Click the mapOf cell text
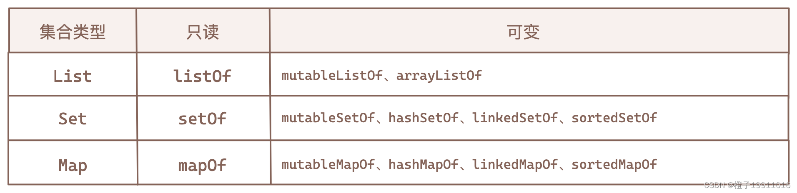Viewport: 797px width, 193px height. [202, 166]
